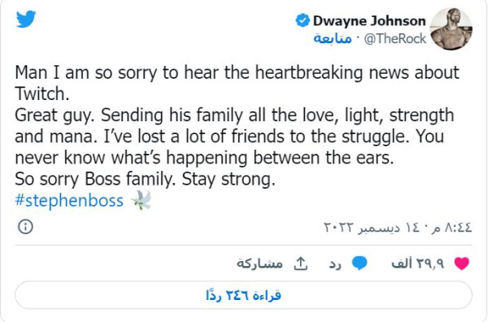Click the share upload arrow icon
The image size is (488, 322).
coord(301,263)
